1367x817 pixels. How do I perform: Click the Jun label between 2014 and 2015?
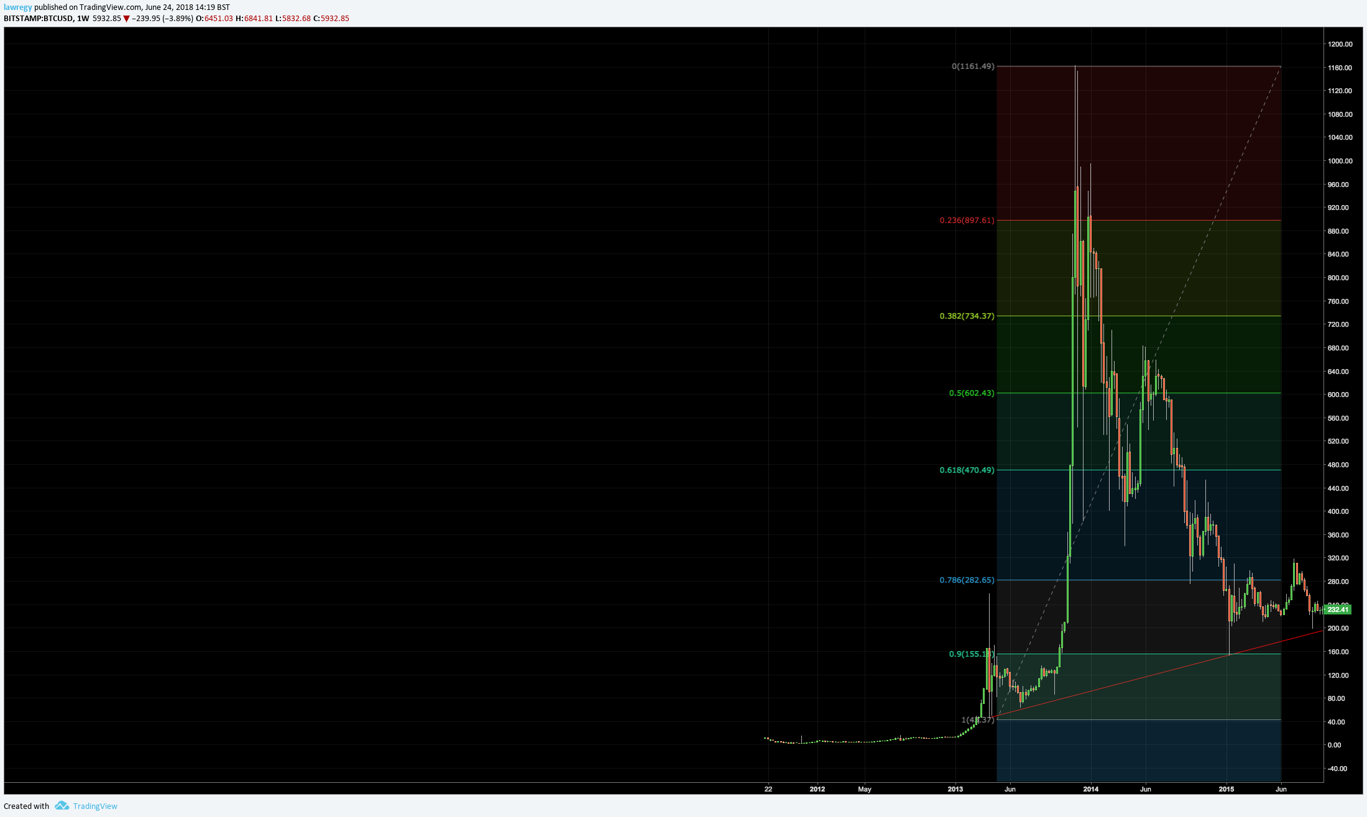pos(1146,789)
